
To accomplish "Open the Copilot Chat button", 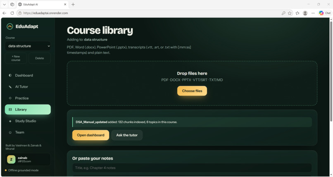I will tap(325, 13).
